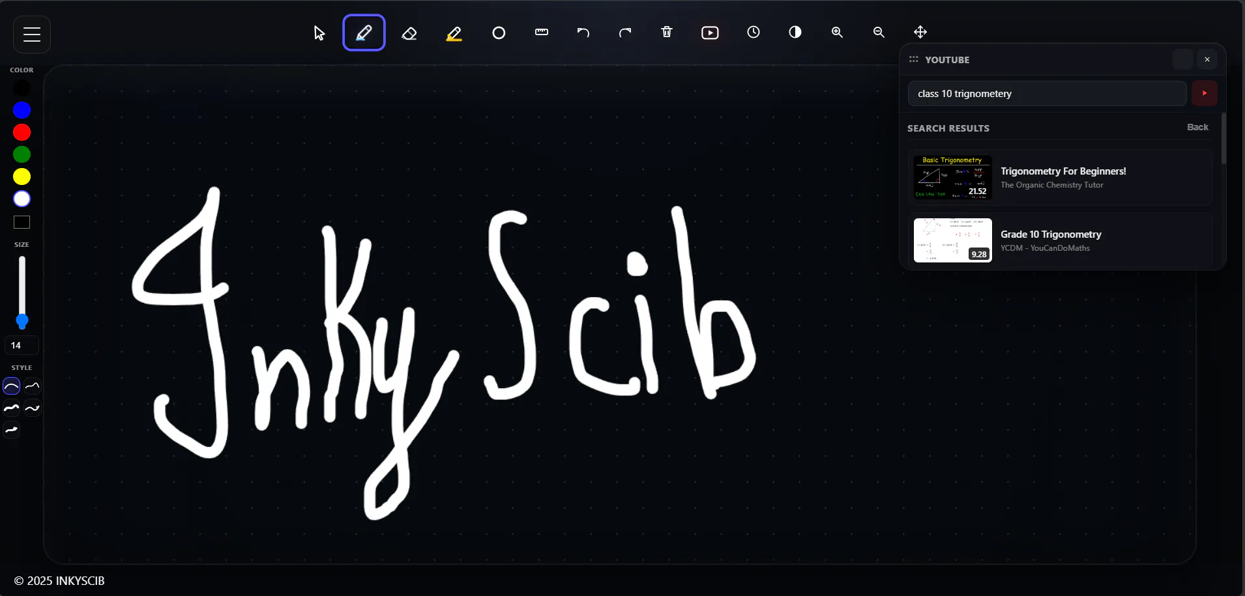Select the Pen drawing tool

click(364, 33)
